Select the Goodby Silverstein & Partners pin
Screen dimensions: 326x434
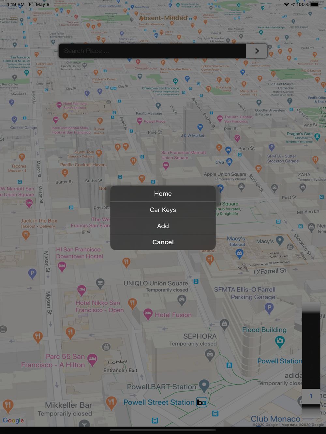click(259, 103)
